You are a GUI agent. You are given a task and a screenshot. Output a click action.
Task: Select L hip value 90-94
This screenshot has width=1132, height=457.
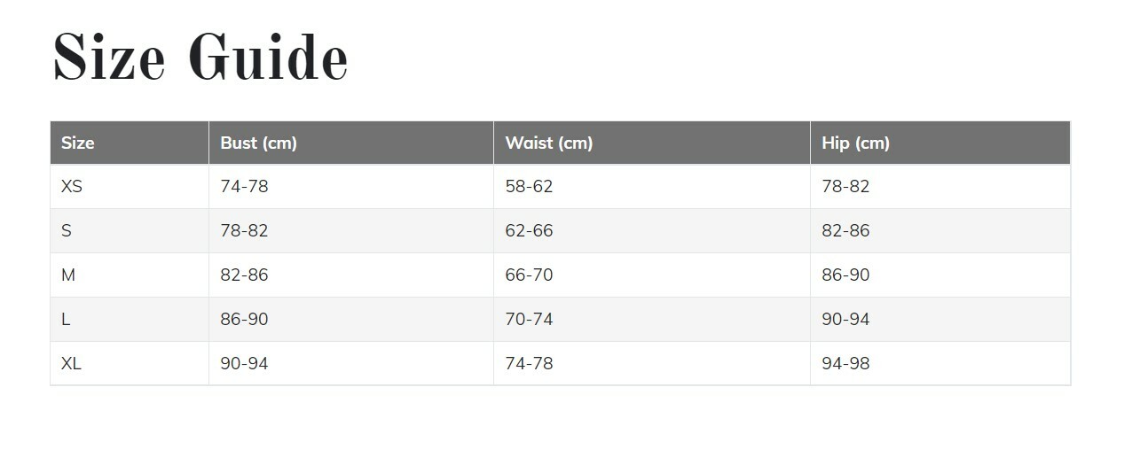(x=845, y=320)
